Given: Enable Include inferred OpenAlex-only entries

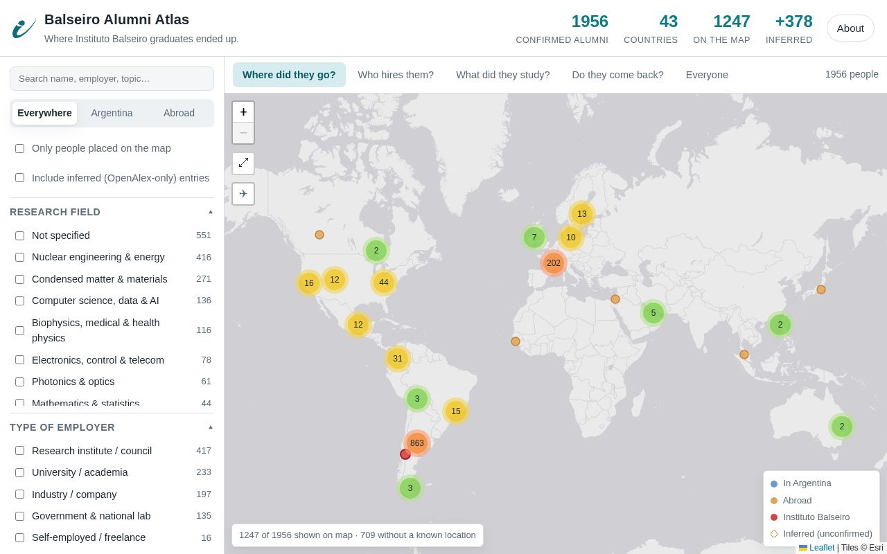Looking at the screenshot, I should [x=19, y=178].
